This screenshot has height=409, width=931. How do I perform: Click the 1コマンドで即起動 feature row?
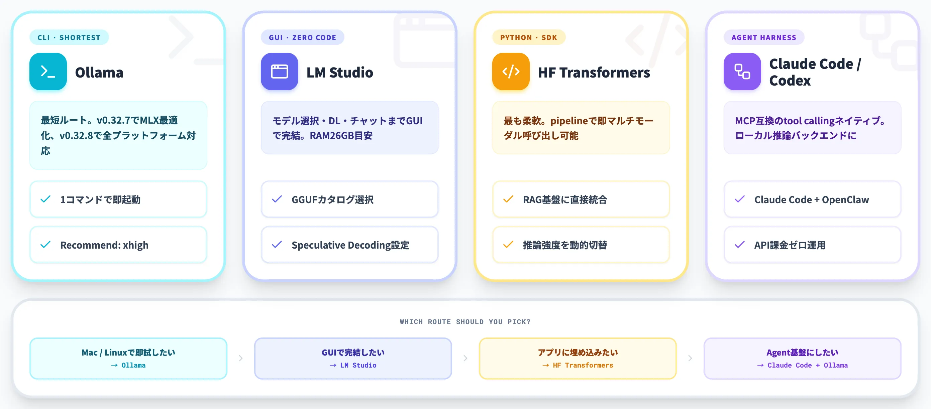point(118,199)
